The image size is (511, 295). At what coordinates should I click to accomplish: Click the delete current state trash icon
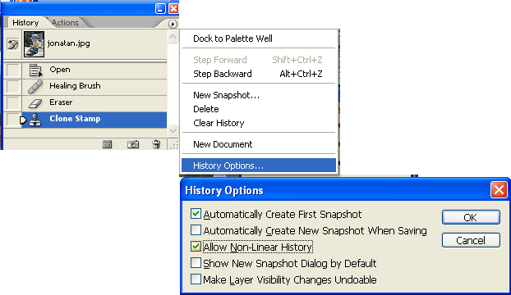point(156,144)
